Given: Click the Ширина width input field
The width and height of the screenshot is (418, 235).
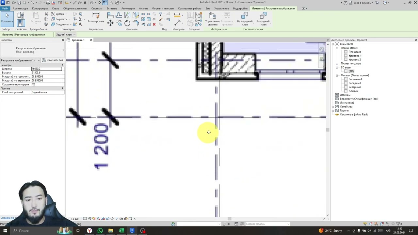Looking at the screenshot, I should click(46, 69).
